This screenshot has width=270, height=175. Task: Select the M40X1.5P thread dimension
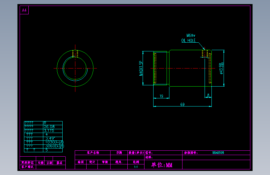click(x=141, y=69)
